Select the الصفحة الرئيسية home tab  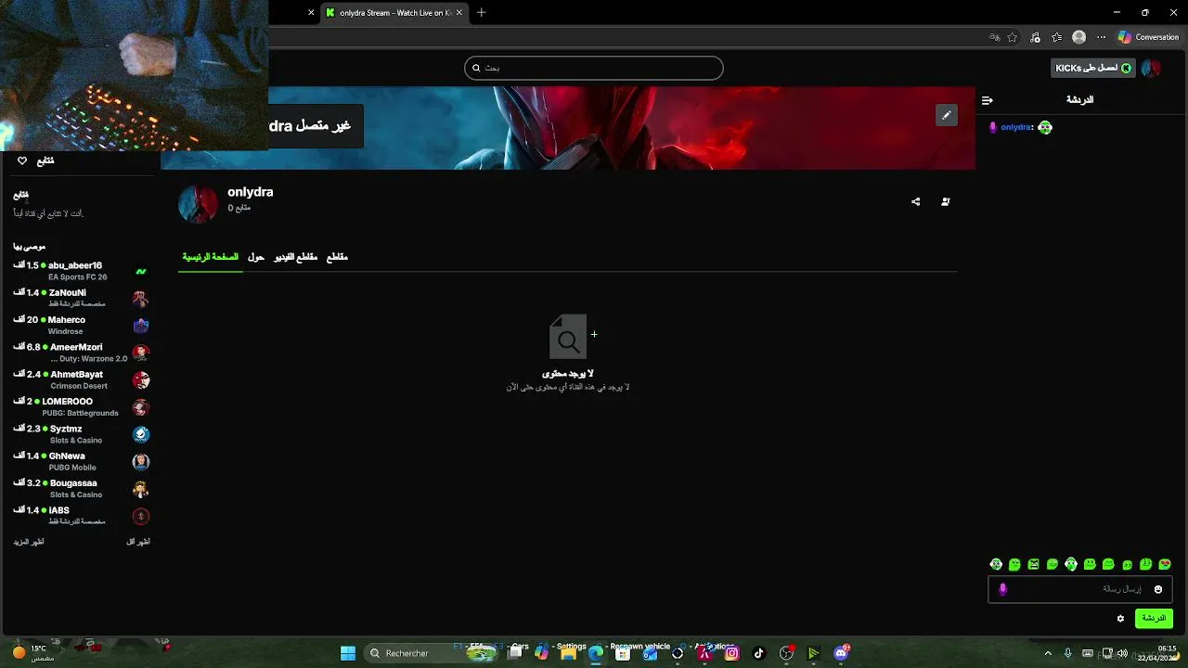pos(210,257)
